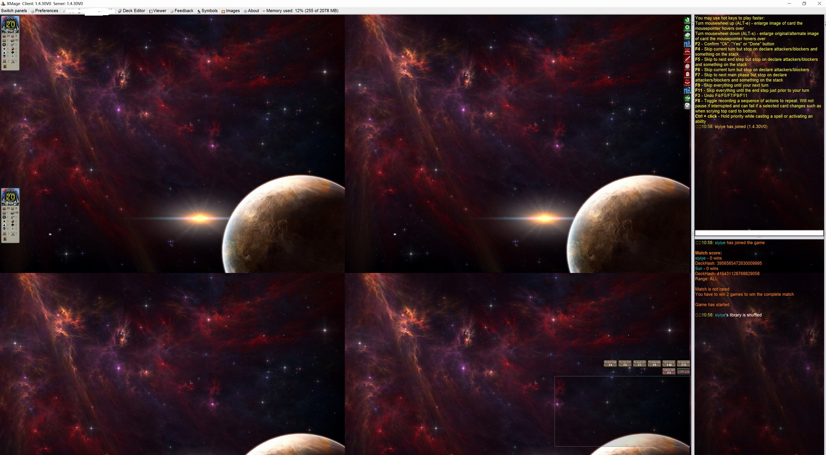Click the End step phase icon
The image size is (826, 455).
pyautogui.click(x=687, y=98)
